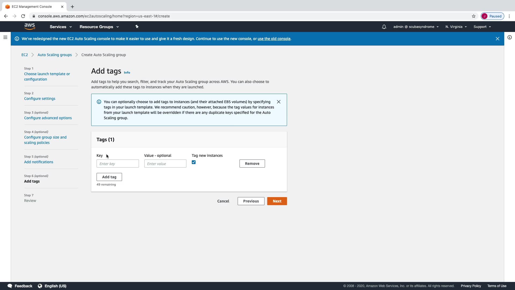
Task: Reload the page with refresh icon
Action: click(23, 16)
